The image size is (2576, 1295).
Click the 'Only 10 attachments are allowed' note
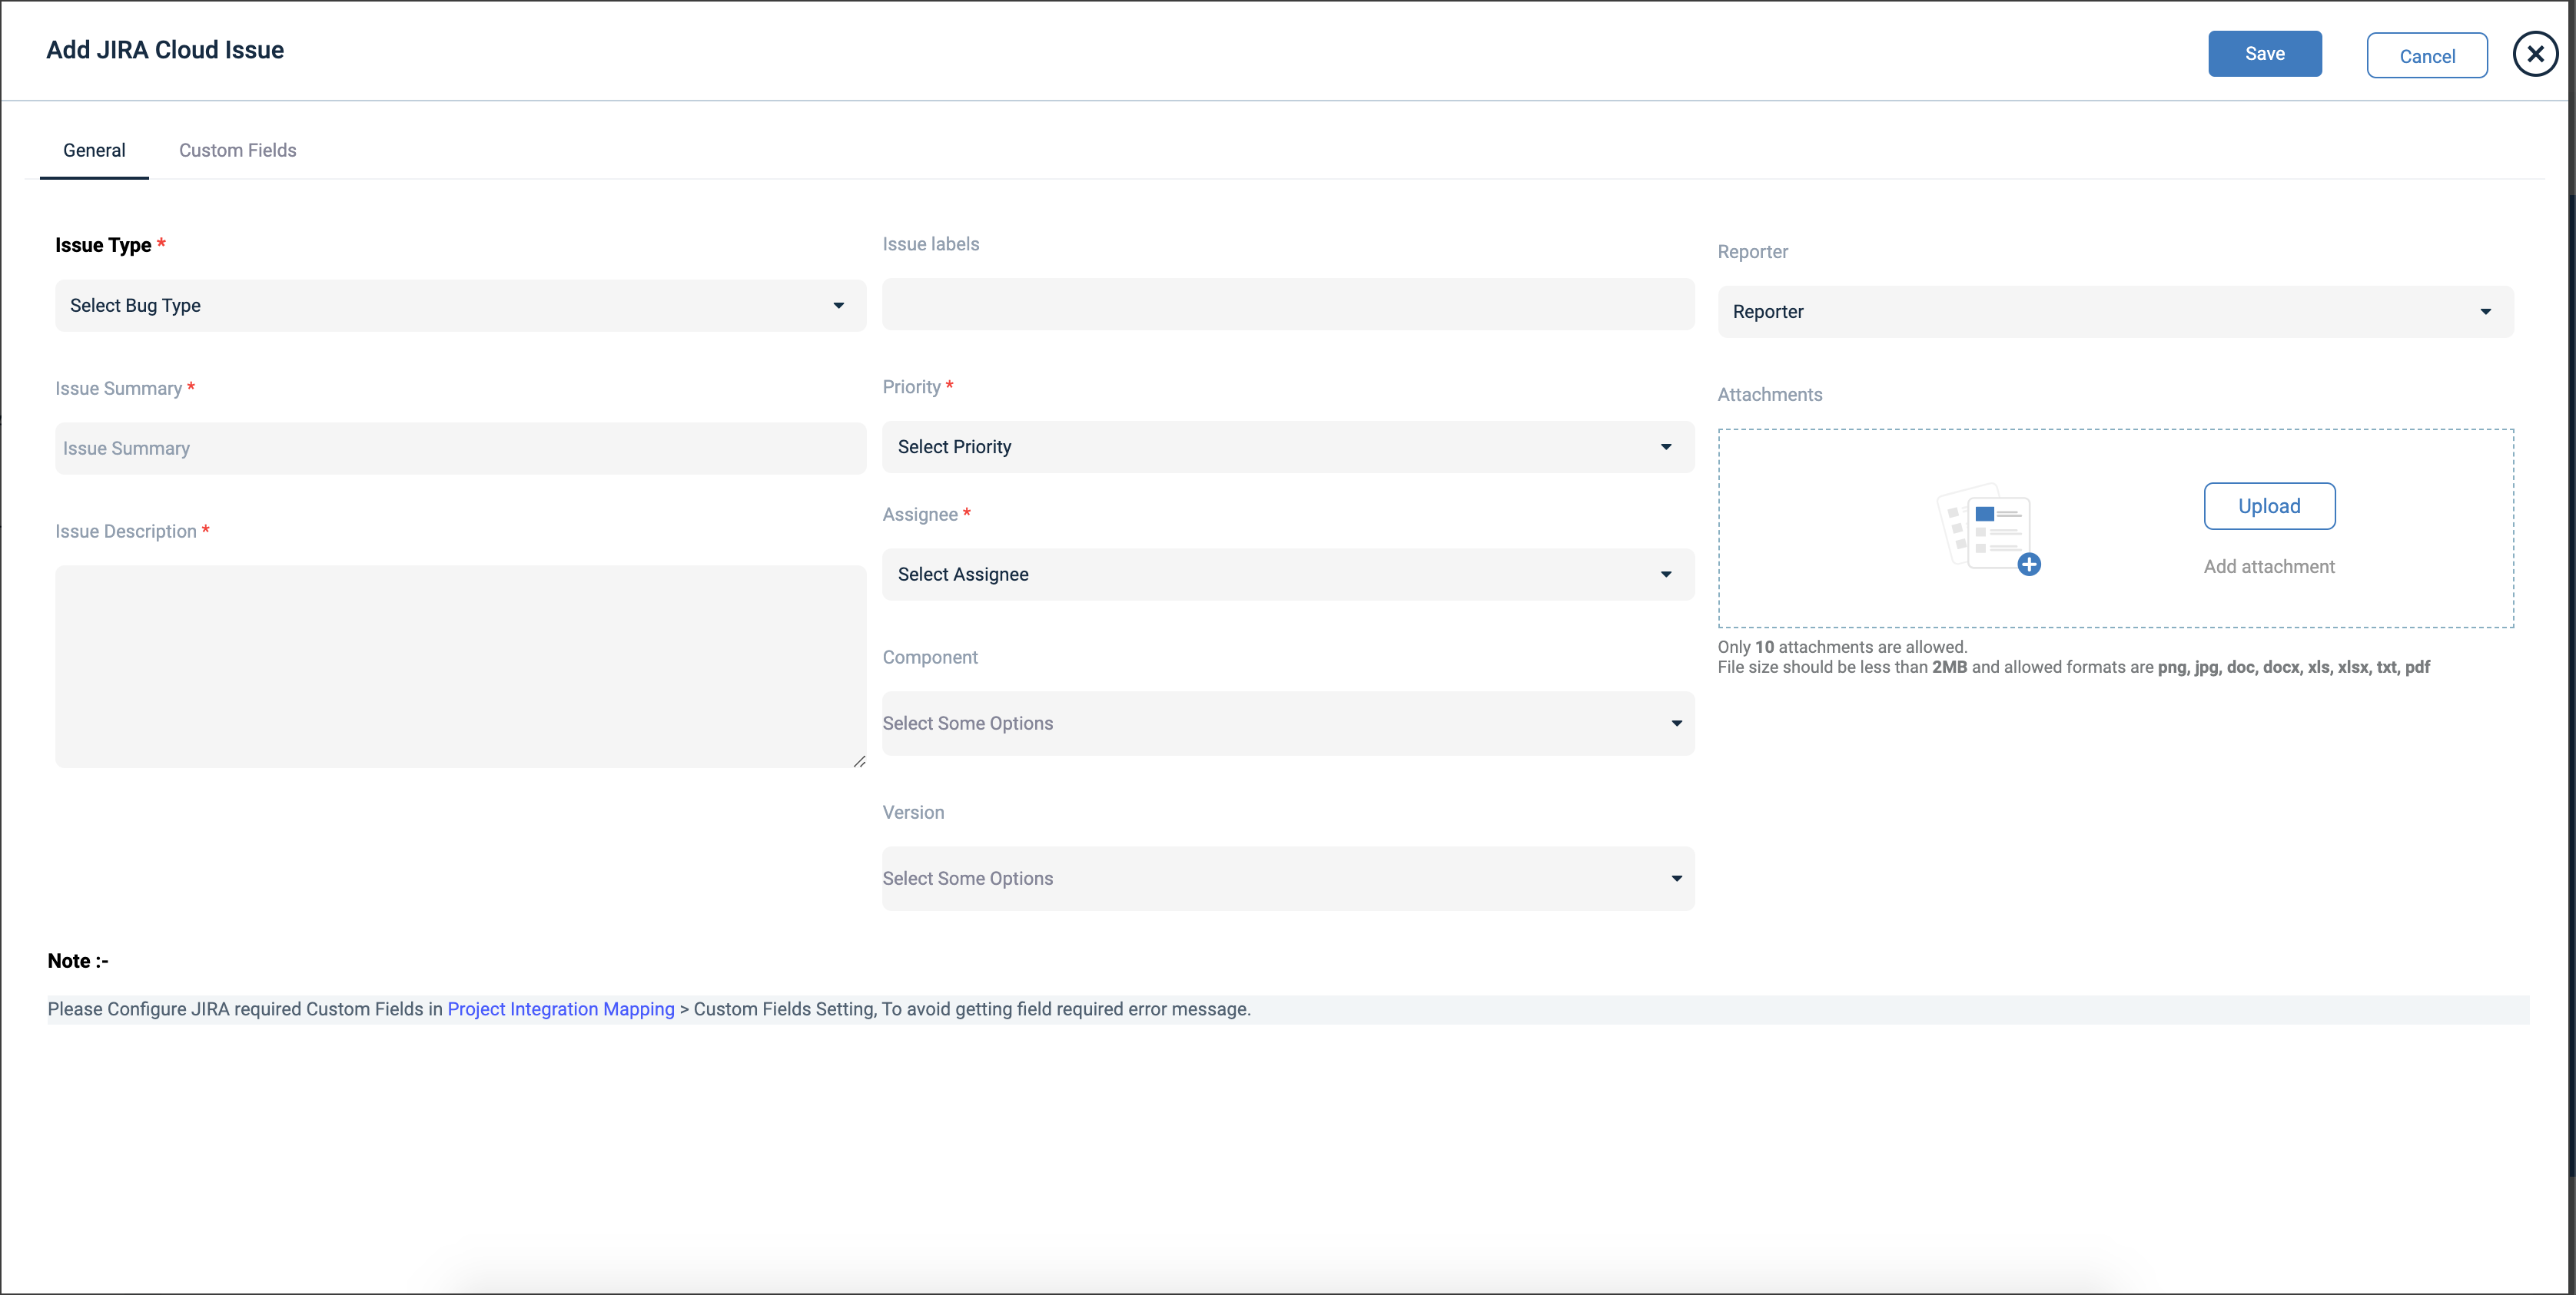click(1842, 647)
